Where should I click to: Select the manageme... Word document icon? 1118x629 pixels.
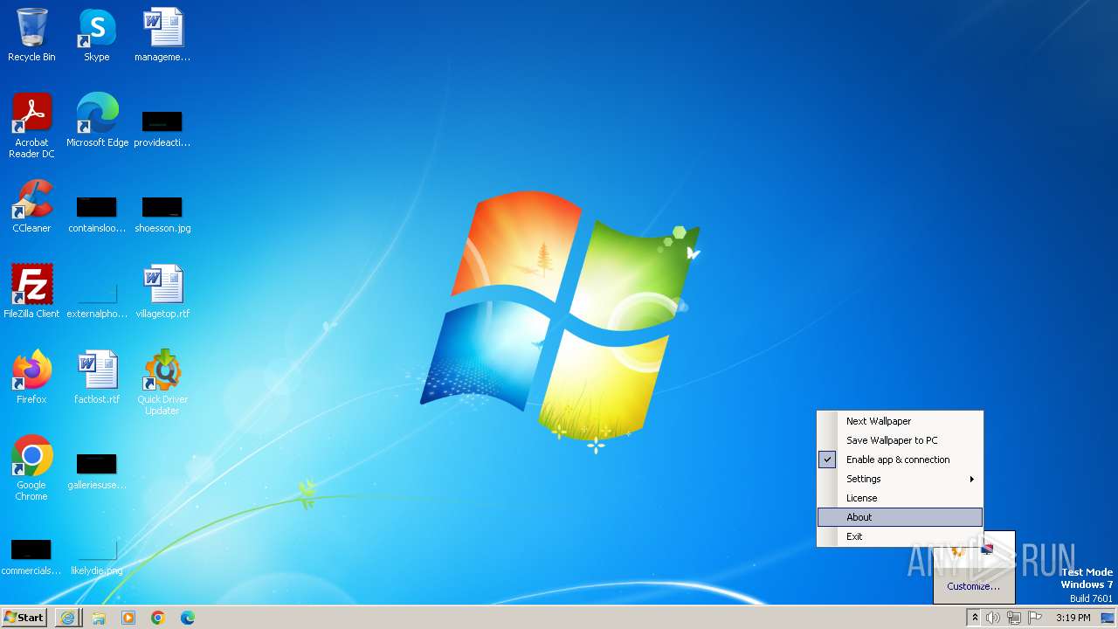coord(162,35)
